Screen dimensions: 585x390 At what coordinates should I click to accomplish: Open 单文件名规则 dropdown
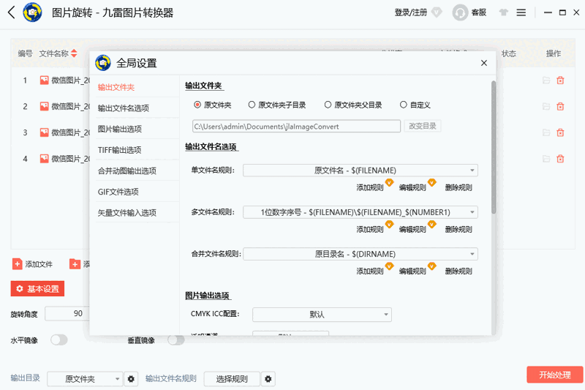pos(361,170)
